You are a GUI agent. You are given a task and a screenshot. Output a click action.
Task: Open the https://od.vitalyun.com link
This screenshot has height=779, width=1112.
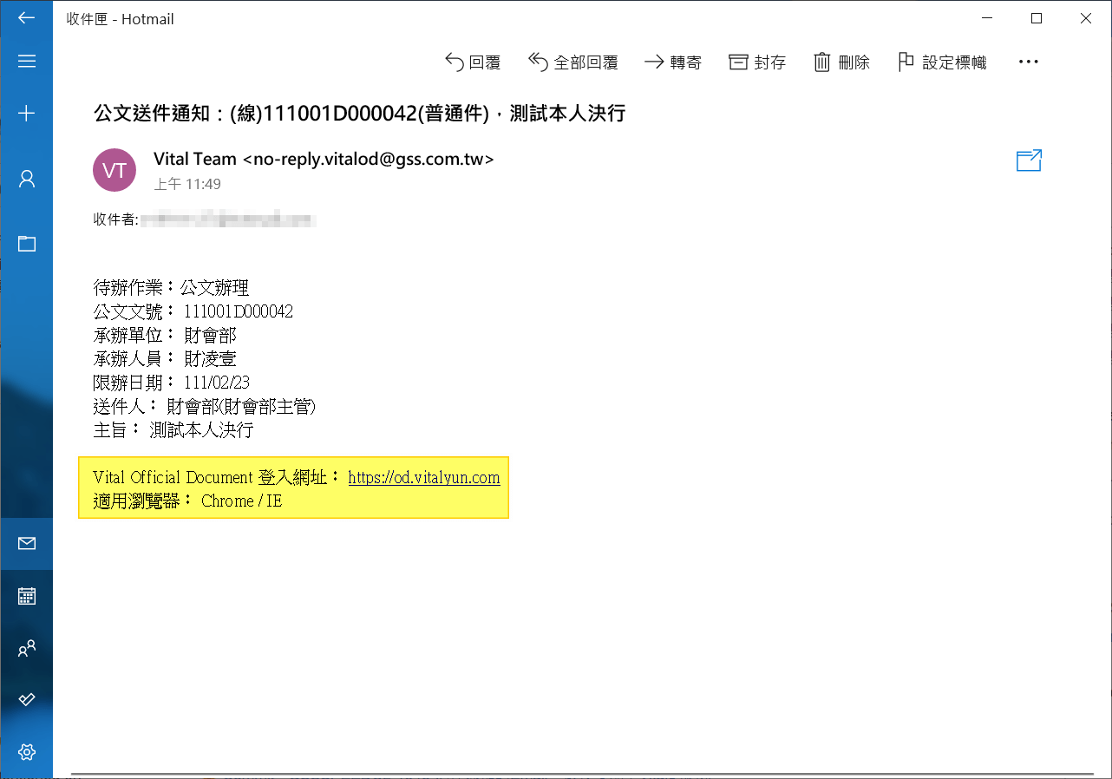click(x=423, y=478)
